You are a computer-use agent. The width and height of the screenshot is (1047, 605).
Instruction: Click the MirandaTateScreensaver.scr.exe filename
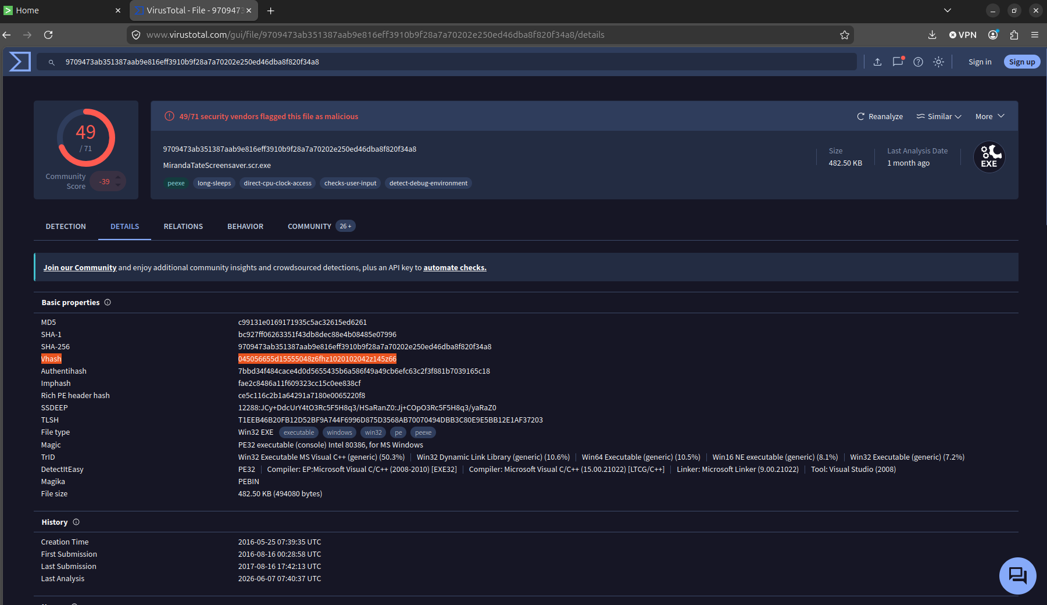pos(217,165)
